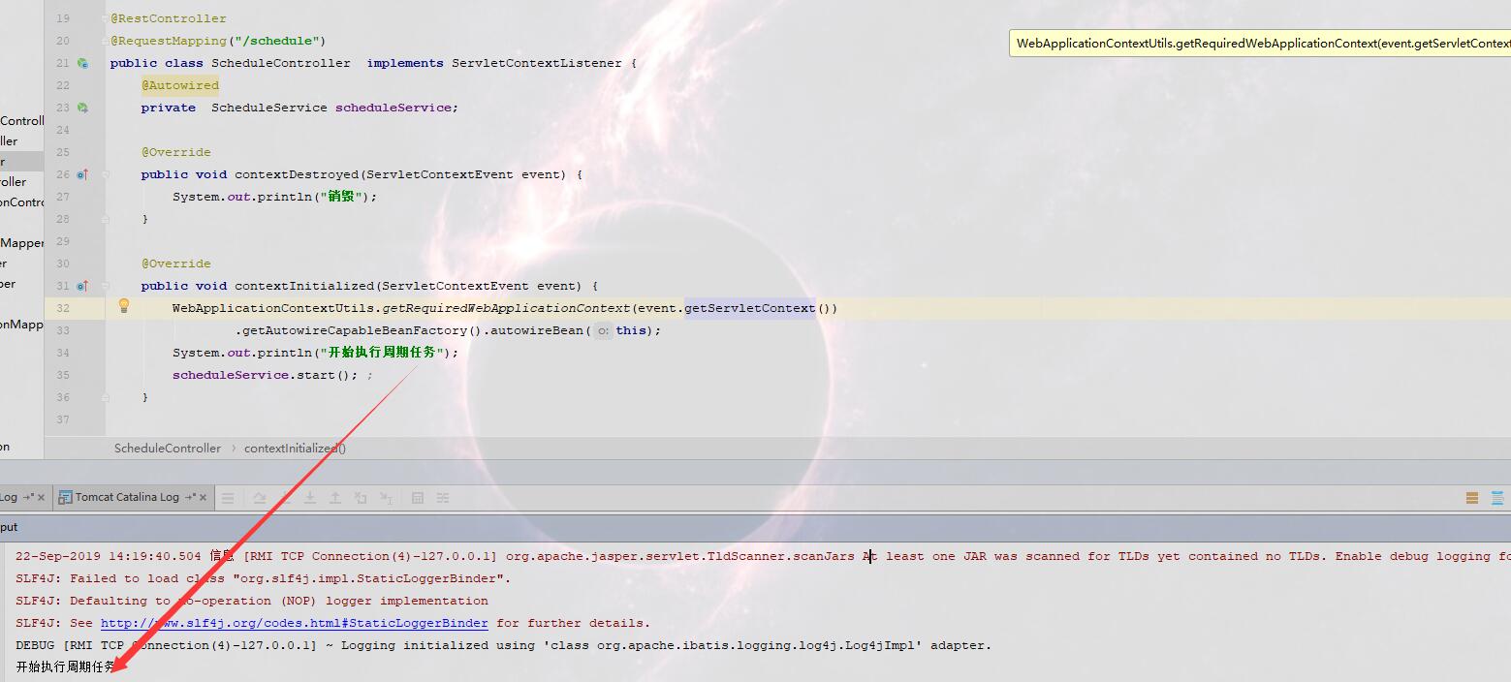Viewport: 1511px width, 682px height.
Task: Collapse the contextDestroyed method fold on line 26
Action: [106, 174]
